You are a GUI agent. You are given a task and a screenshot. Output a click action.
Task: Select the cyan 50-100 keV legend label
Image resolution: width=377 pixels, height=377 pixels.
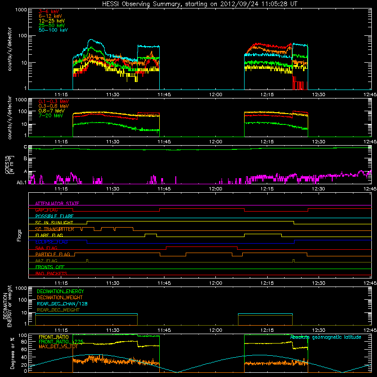click(x=53, y=30)
